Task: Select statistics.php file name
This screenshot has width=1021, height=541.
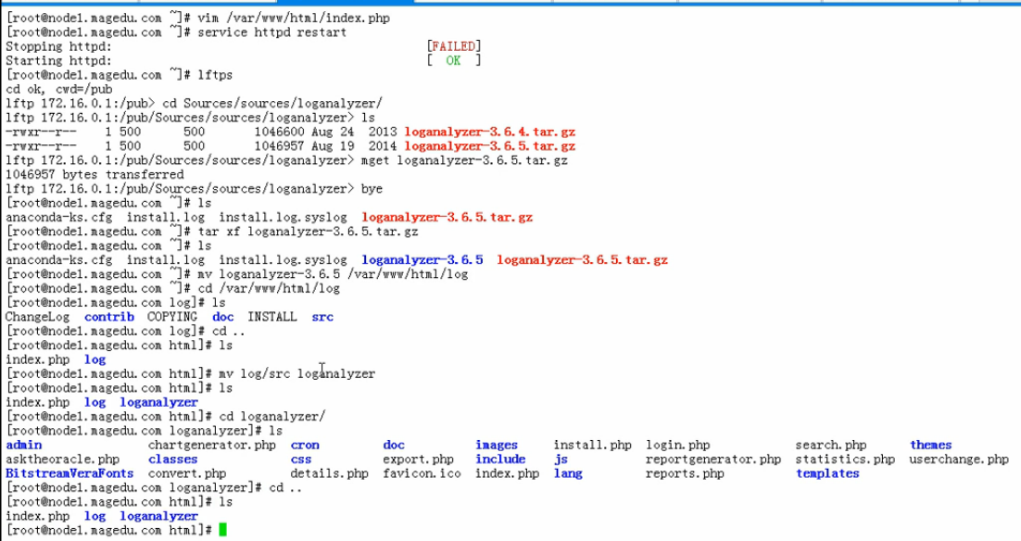Action: pos(845,459)
